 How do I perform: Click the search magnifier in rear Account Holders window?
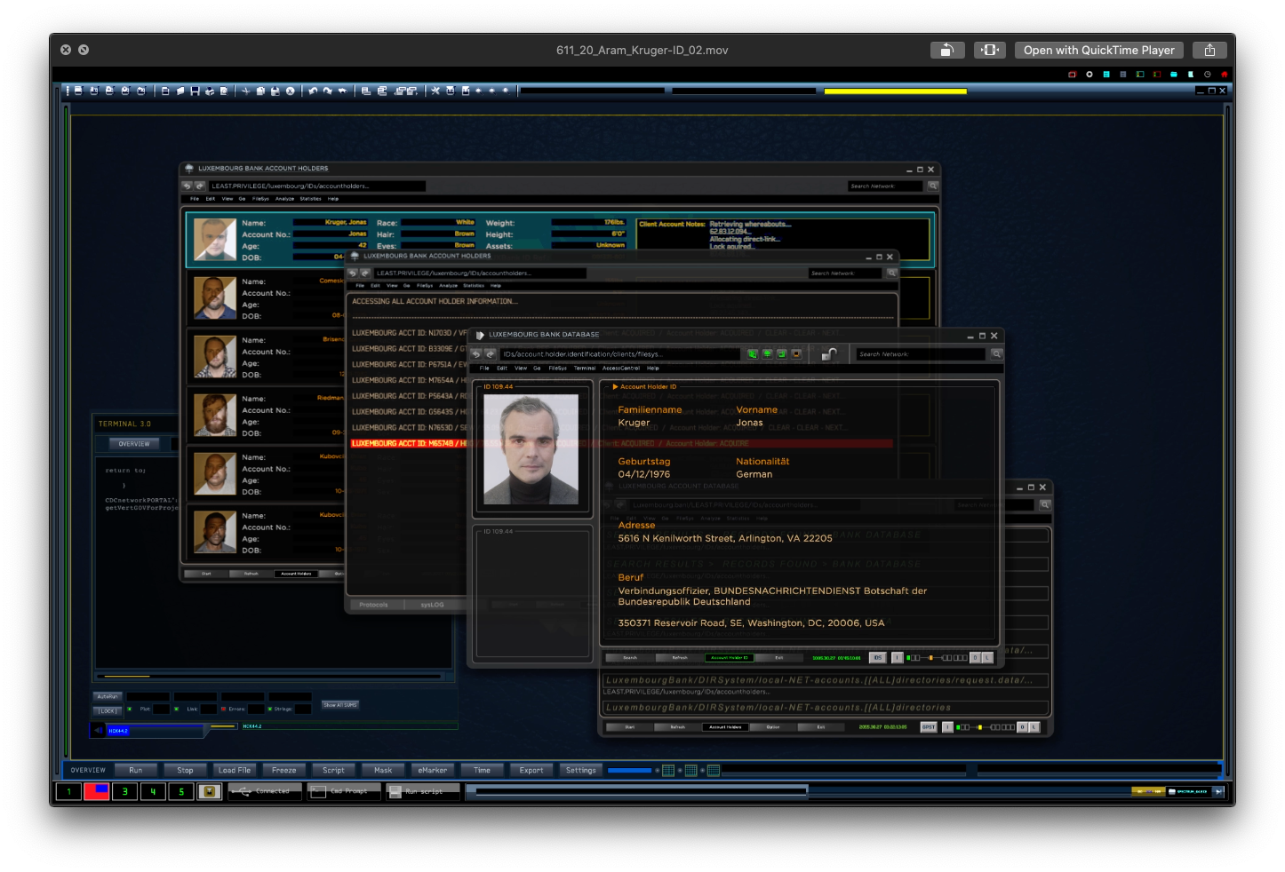[933, 186]
